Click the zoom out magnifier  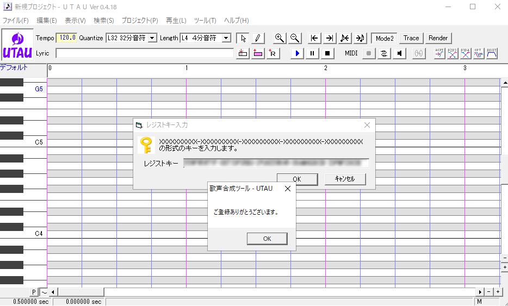(x=295, y=38)
